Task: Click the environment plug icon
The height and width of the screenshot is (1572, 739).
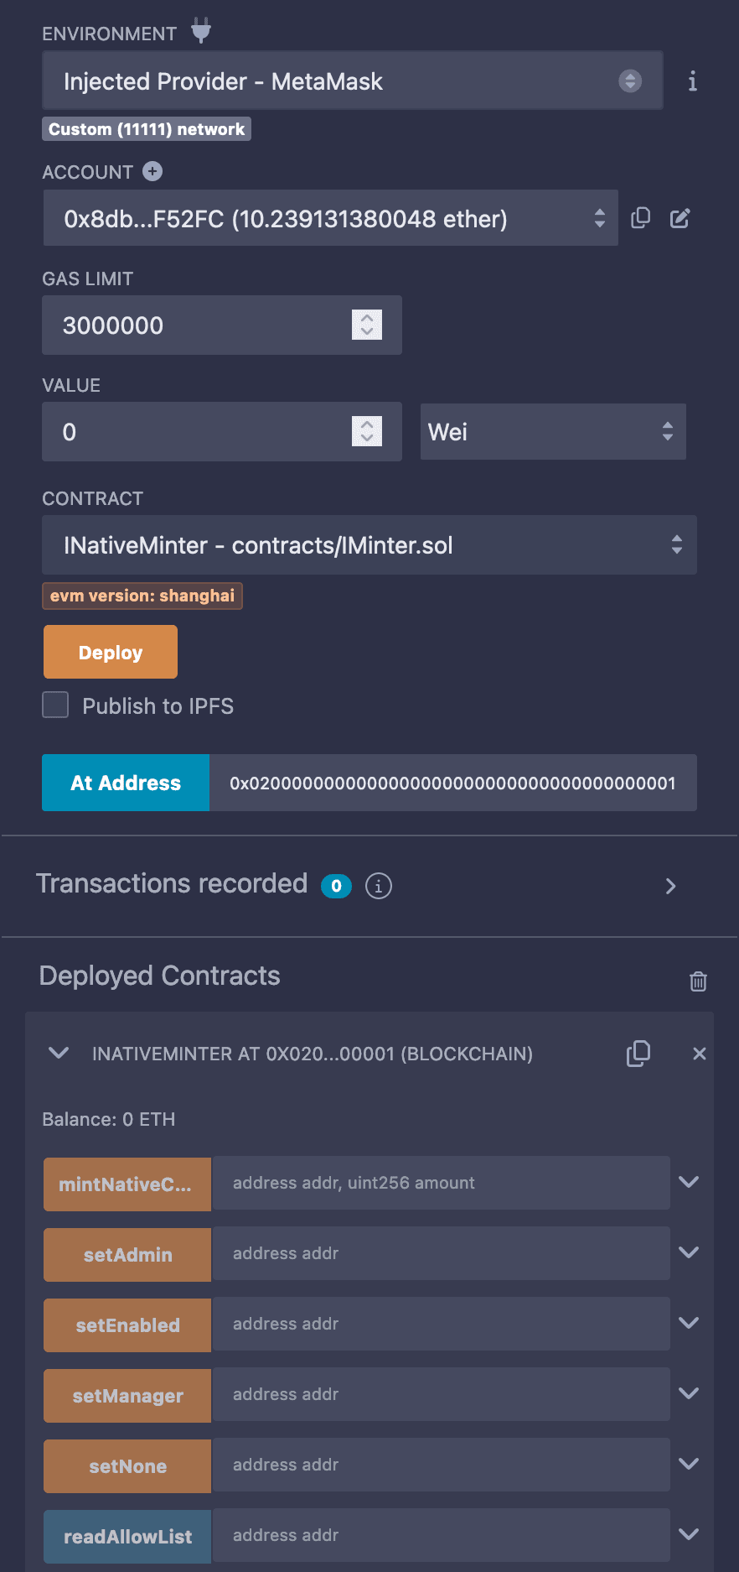Action: click(201, 31)
